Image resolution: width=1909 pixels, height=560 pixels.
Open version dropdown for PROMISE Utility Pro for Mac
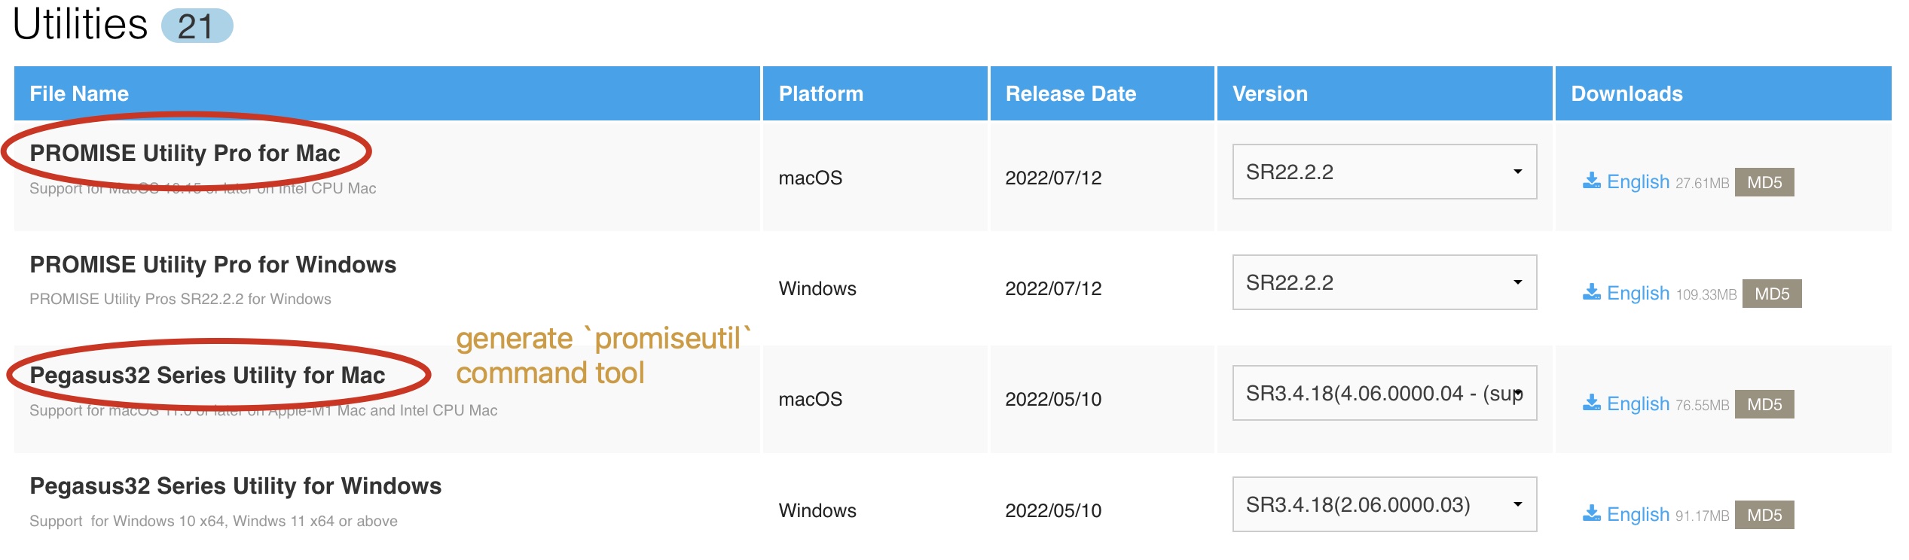(x=1385, y=172)
